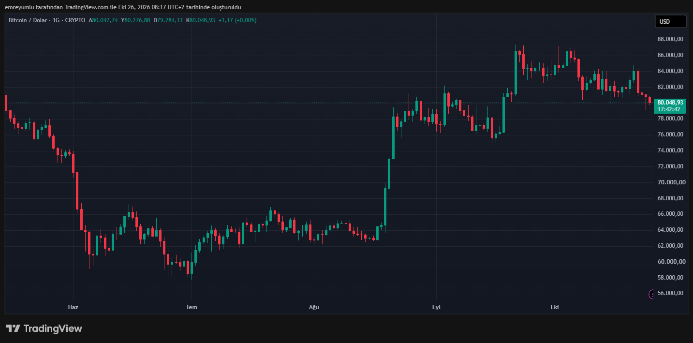Screen dimensions: 693x343
Task: Click the Eki month label on time axis
Action: coord(555,307)
